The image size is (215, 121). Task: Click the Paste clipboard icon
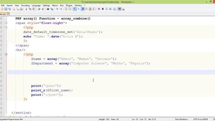point(34,9)
